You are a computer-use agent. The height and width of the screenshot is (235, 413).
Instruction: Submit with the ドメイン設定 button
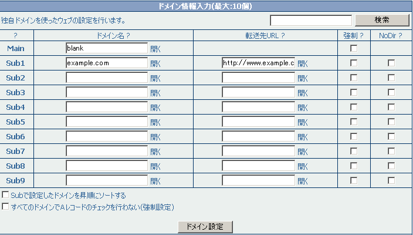pos(205,227)
